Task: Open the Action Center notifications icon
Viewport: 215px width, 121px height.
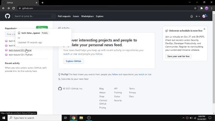Action: (x=210, y=118)
